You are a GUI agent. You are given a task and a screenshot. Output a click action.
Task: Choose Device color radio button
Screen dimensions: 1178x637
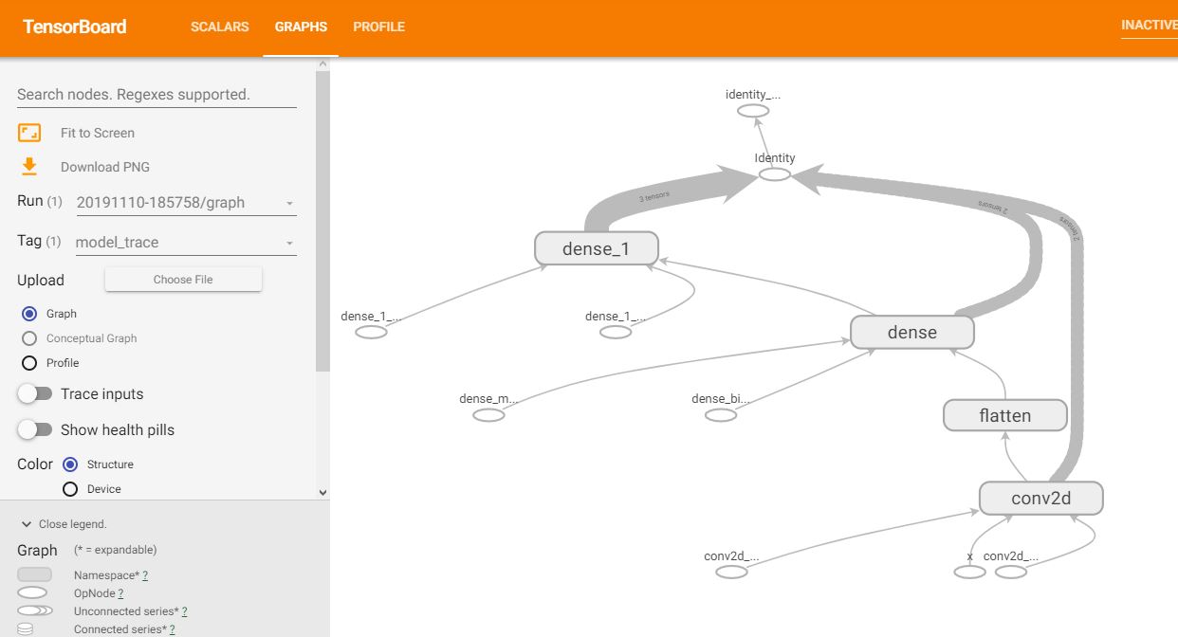[70, 489]
